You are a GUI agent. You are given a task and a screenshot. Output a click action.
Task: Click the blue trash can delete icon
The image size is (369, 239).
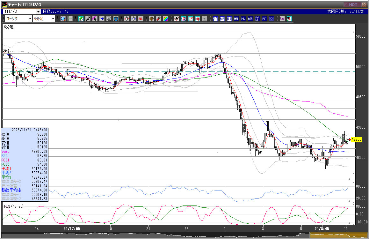point(116,19)
